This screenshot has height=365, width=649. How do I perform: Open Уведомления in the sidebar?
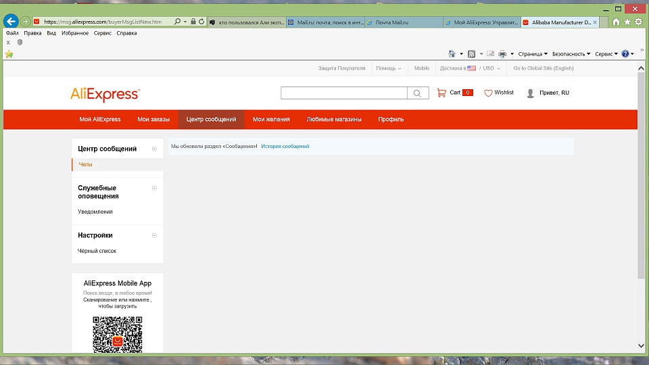(x=95, y=212)
